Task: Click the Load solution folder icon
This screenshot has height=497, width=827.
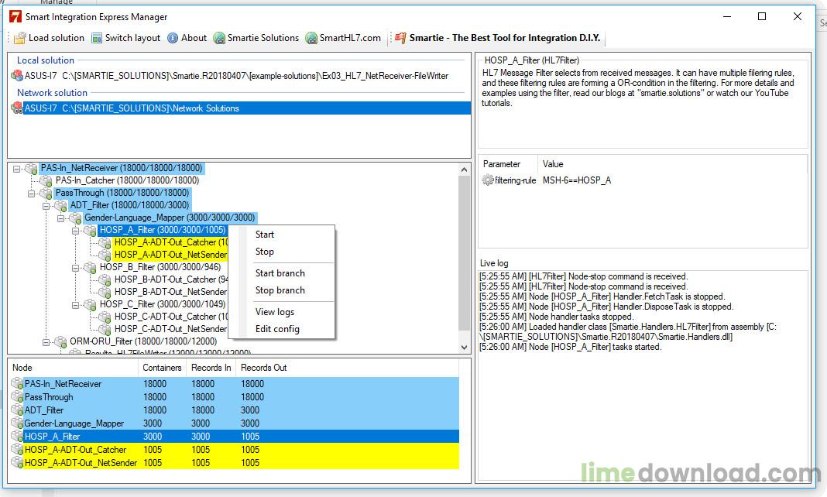Action: coord(20,38)
